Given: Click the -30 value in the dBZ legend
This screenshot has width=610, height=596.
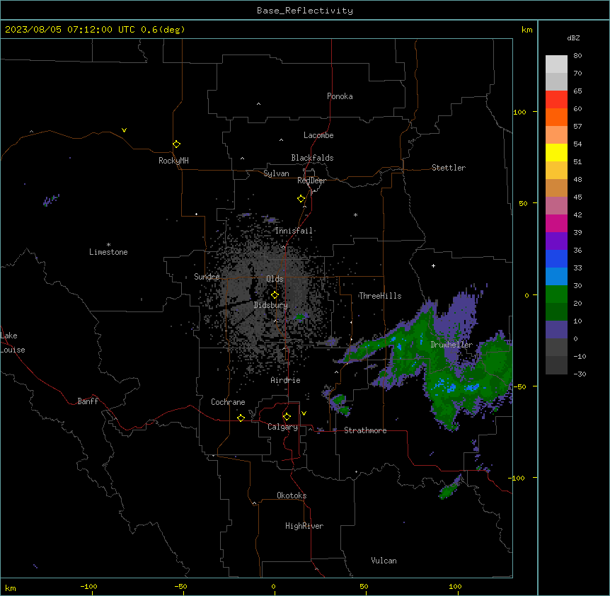Looking at the screenshot, I should (x=580, y=374).
